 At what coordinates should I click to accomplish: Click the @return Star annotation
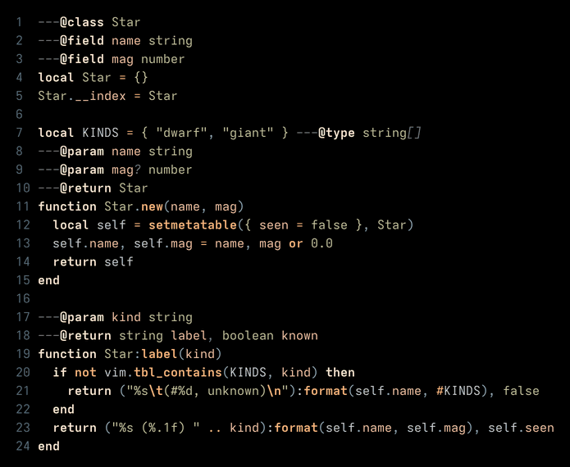[104, 188]
